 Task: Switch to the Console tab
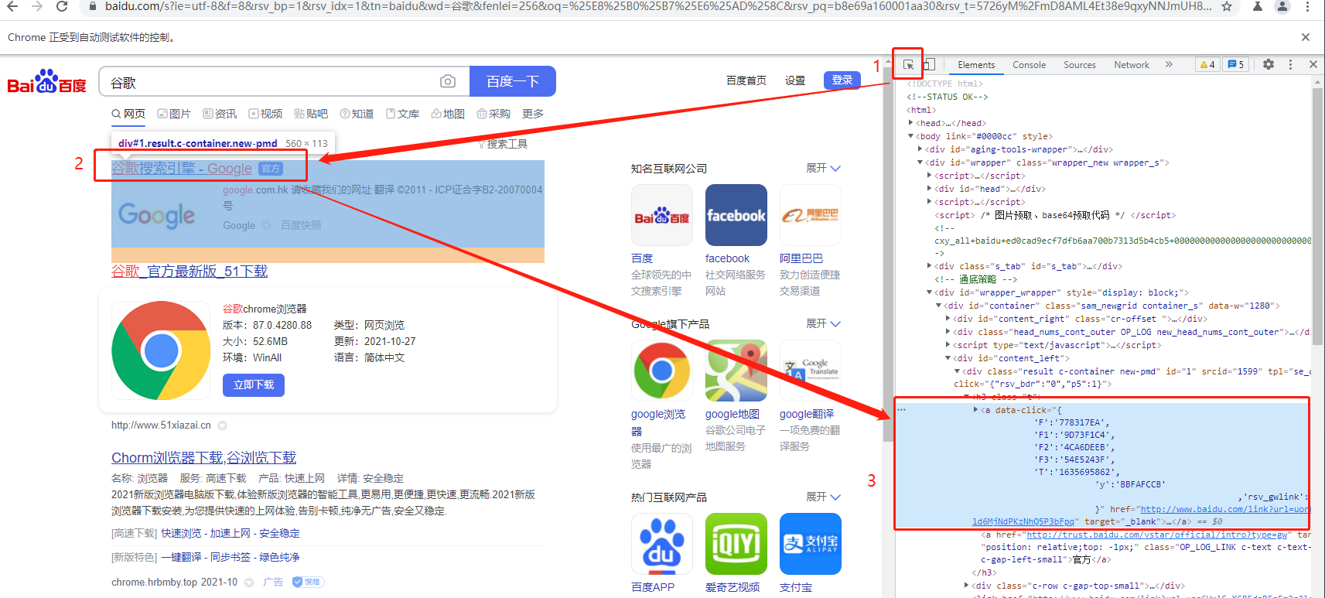pyautogui.click(x=1029, y=65)
